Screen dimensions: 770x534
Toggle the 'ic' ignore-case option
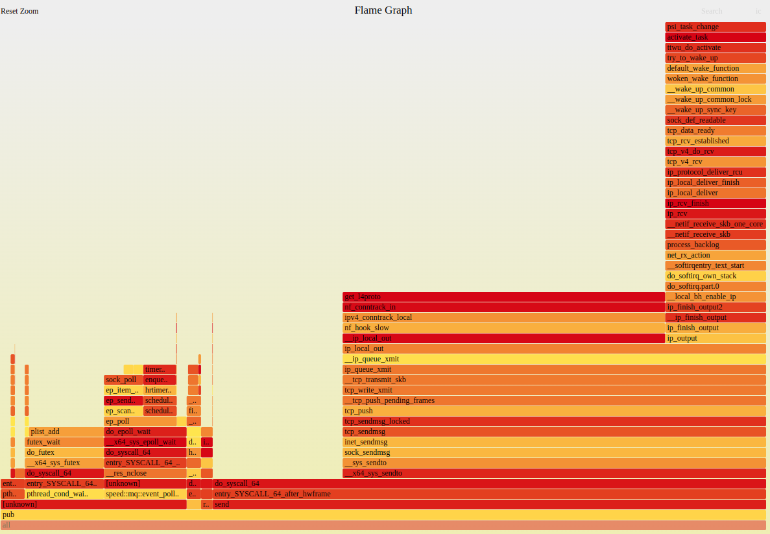[x=758, y=11]
